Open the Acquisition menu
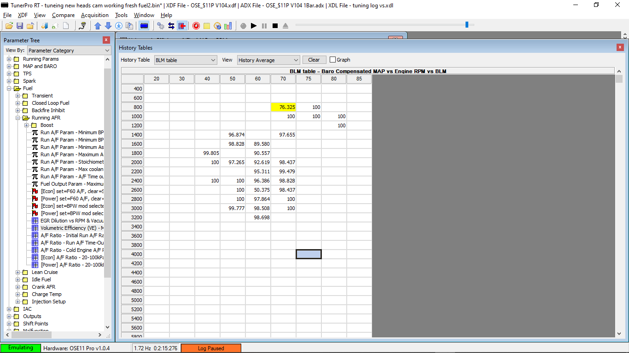The height and width of the screenshot is (353, 629). [94, 15]
